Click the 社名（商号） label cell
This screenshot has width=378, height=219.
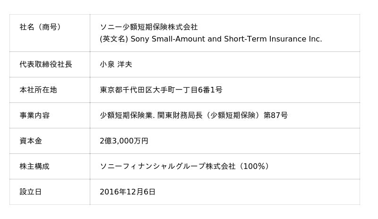(x=40, y=27)
